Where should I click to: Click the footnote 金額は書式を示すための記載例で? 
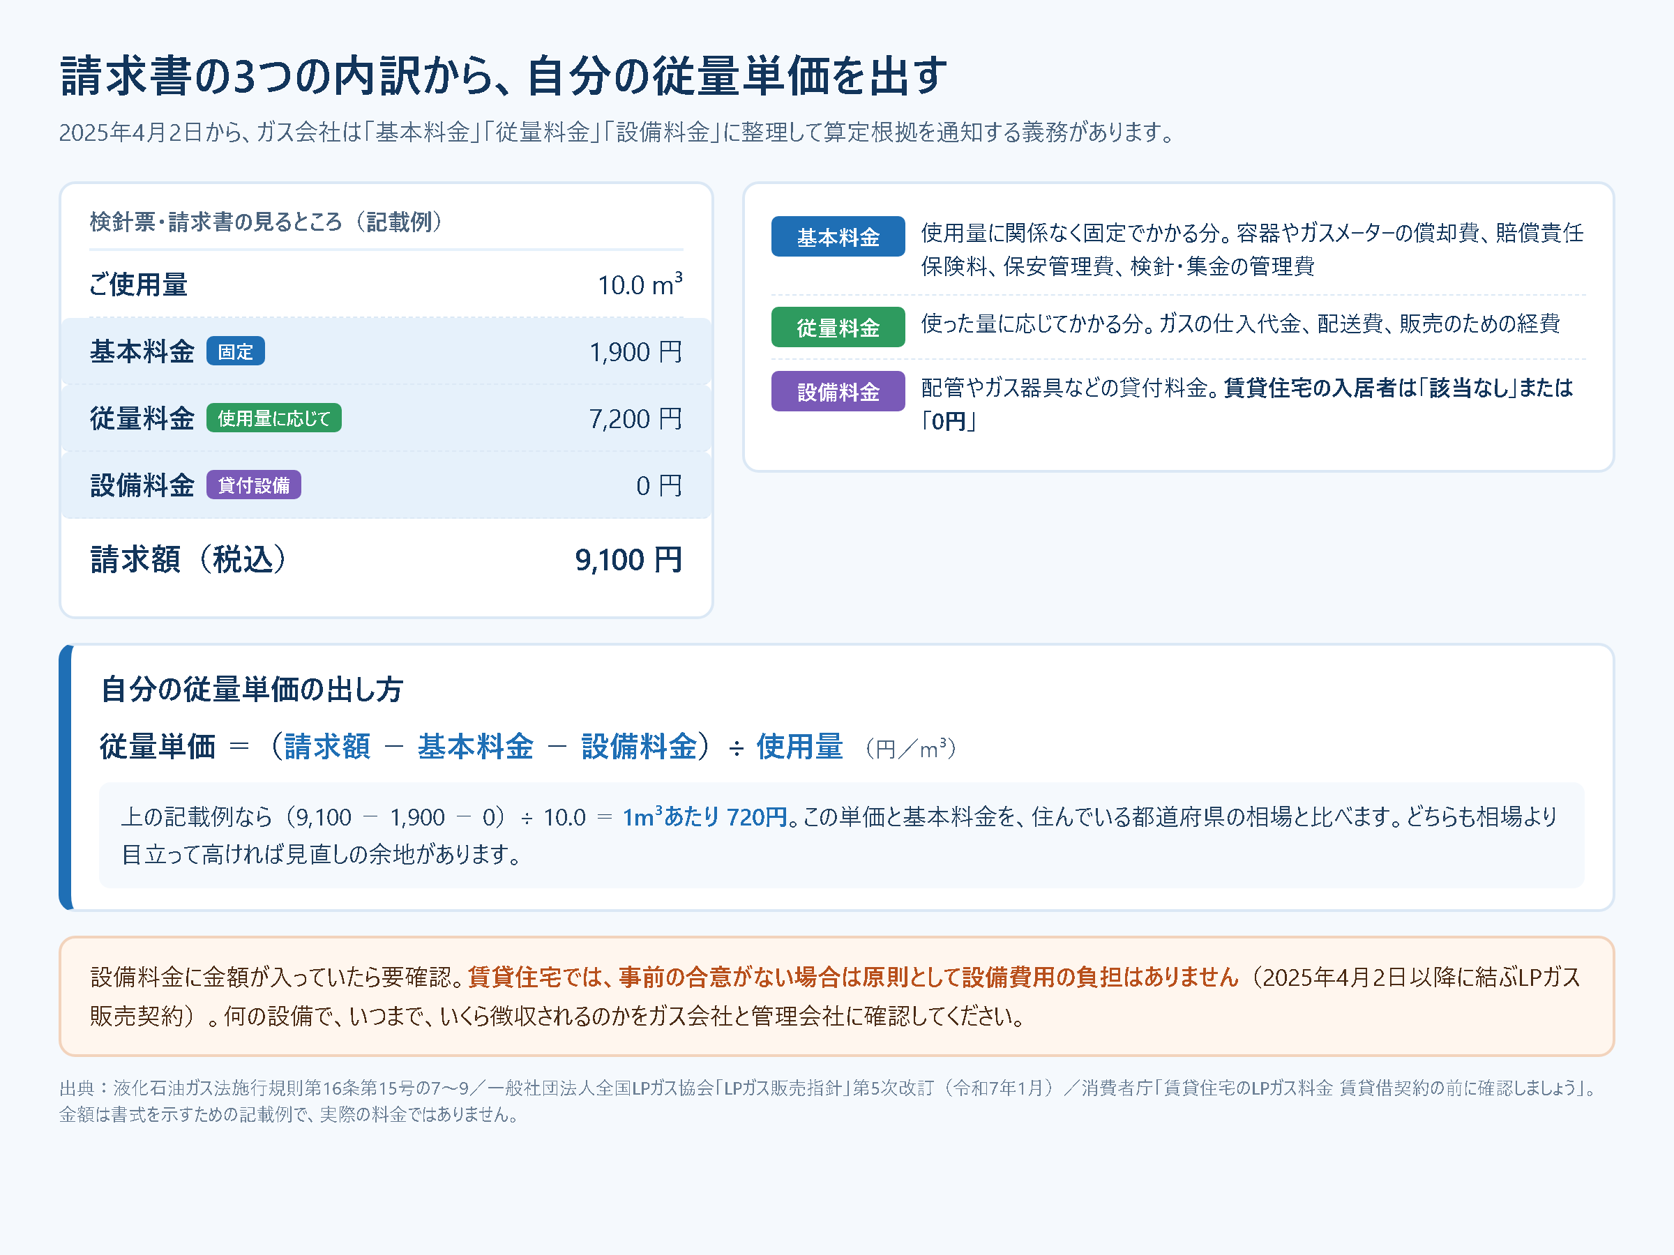pyautogui.click(x=291, y=1114)
